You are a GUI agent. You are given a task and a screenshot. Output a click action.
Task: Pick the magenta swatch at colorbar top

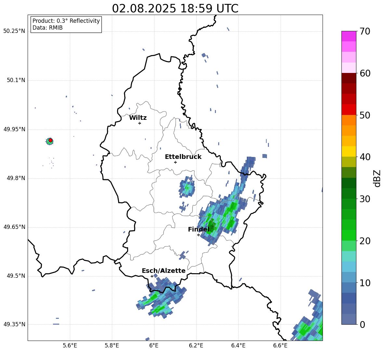349,36
